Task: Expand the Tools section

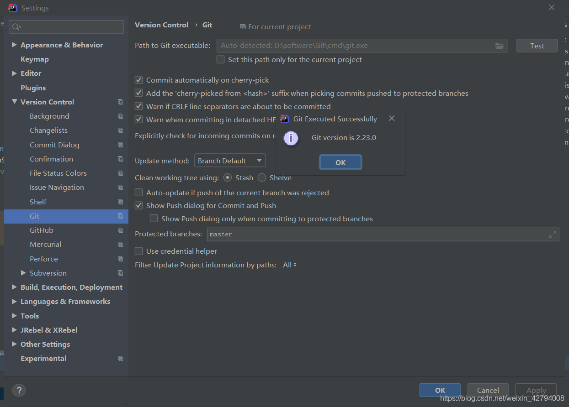Action: pos(14,316)
